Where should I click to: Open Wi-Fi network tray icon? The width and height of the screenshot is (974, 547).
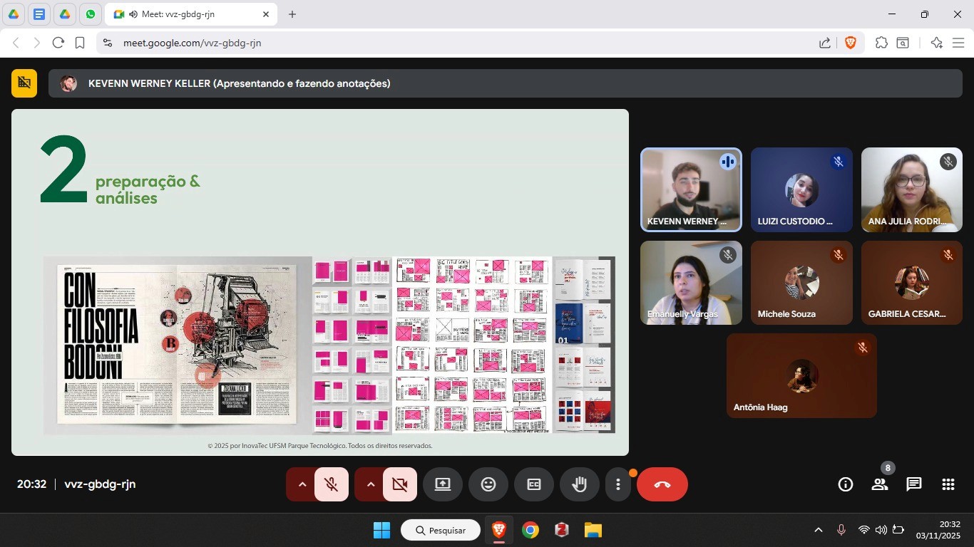pos(864,530)
